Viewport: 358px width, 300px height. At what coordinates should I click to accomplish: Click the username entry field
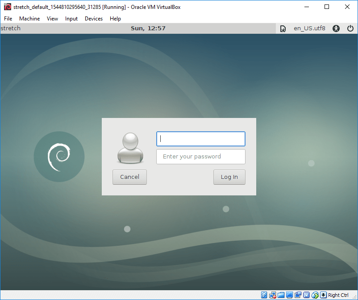coord(200,138)
